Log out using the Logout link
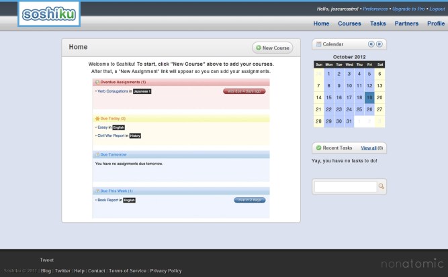 pyautogui.click(x=437, y=9)
